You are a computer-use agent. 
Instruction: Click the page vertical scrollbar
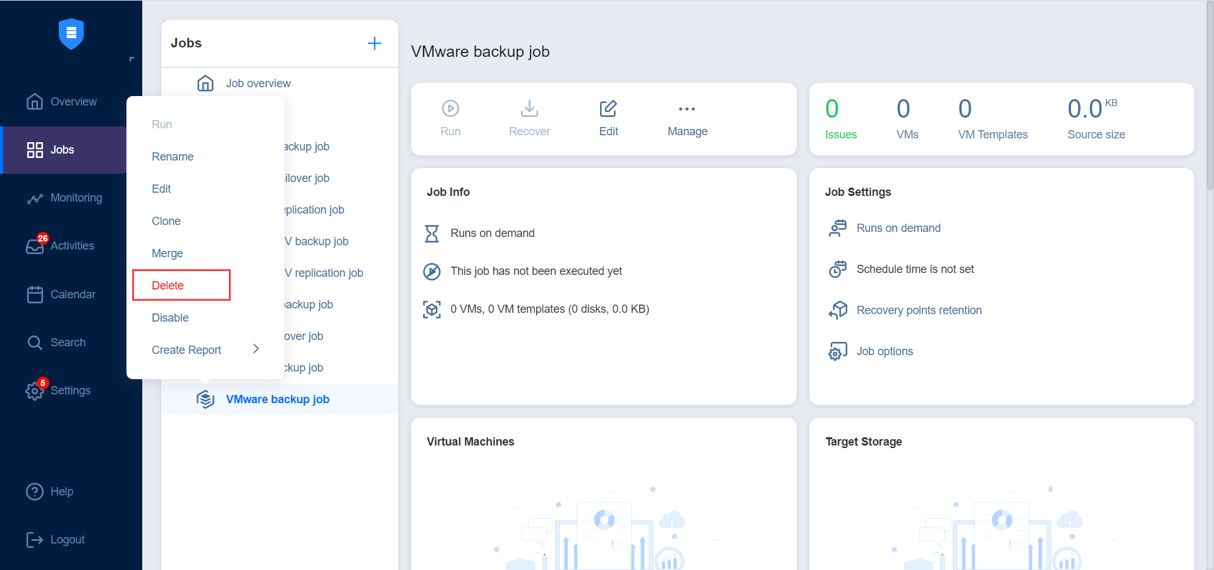(x=1210, y=95)
